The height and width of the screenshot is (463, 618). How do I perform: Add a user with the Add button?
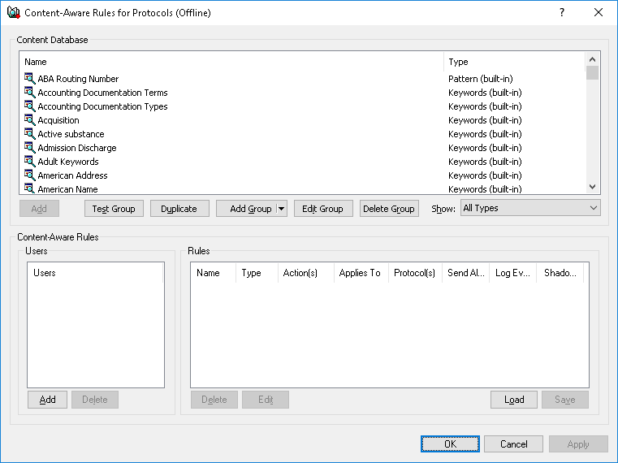[47, 400]
